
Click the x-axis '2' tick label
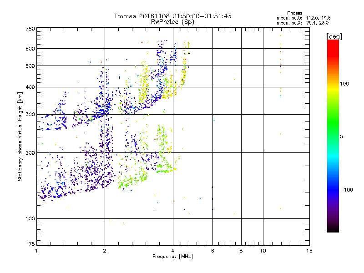(x=105, y=251)
